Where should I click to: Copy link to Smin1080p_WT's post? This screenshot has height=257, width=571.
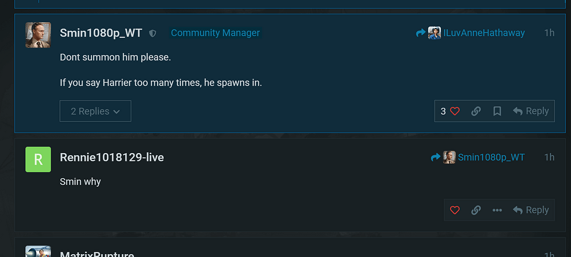click(476, 111)
